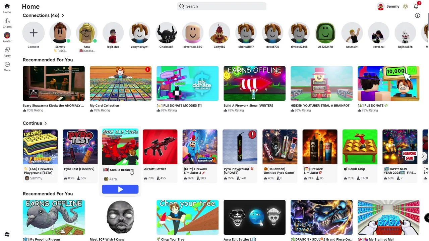Image resolution: width=429 pixels, height=241 pixels.
Task: Expand the Continue section chevron
Action: pos(46,123)
